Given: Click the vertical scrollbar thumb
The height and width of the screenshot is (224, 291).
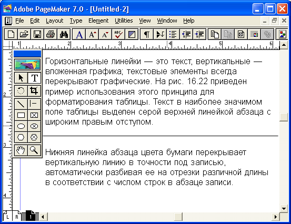Looking at the screenshot, I should (x=284, y=117).
